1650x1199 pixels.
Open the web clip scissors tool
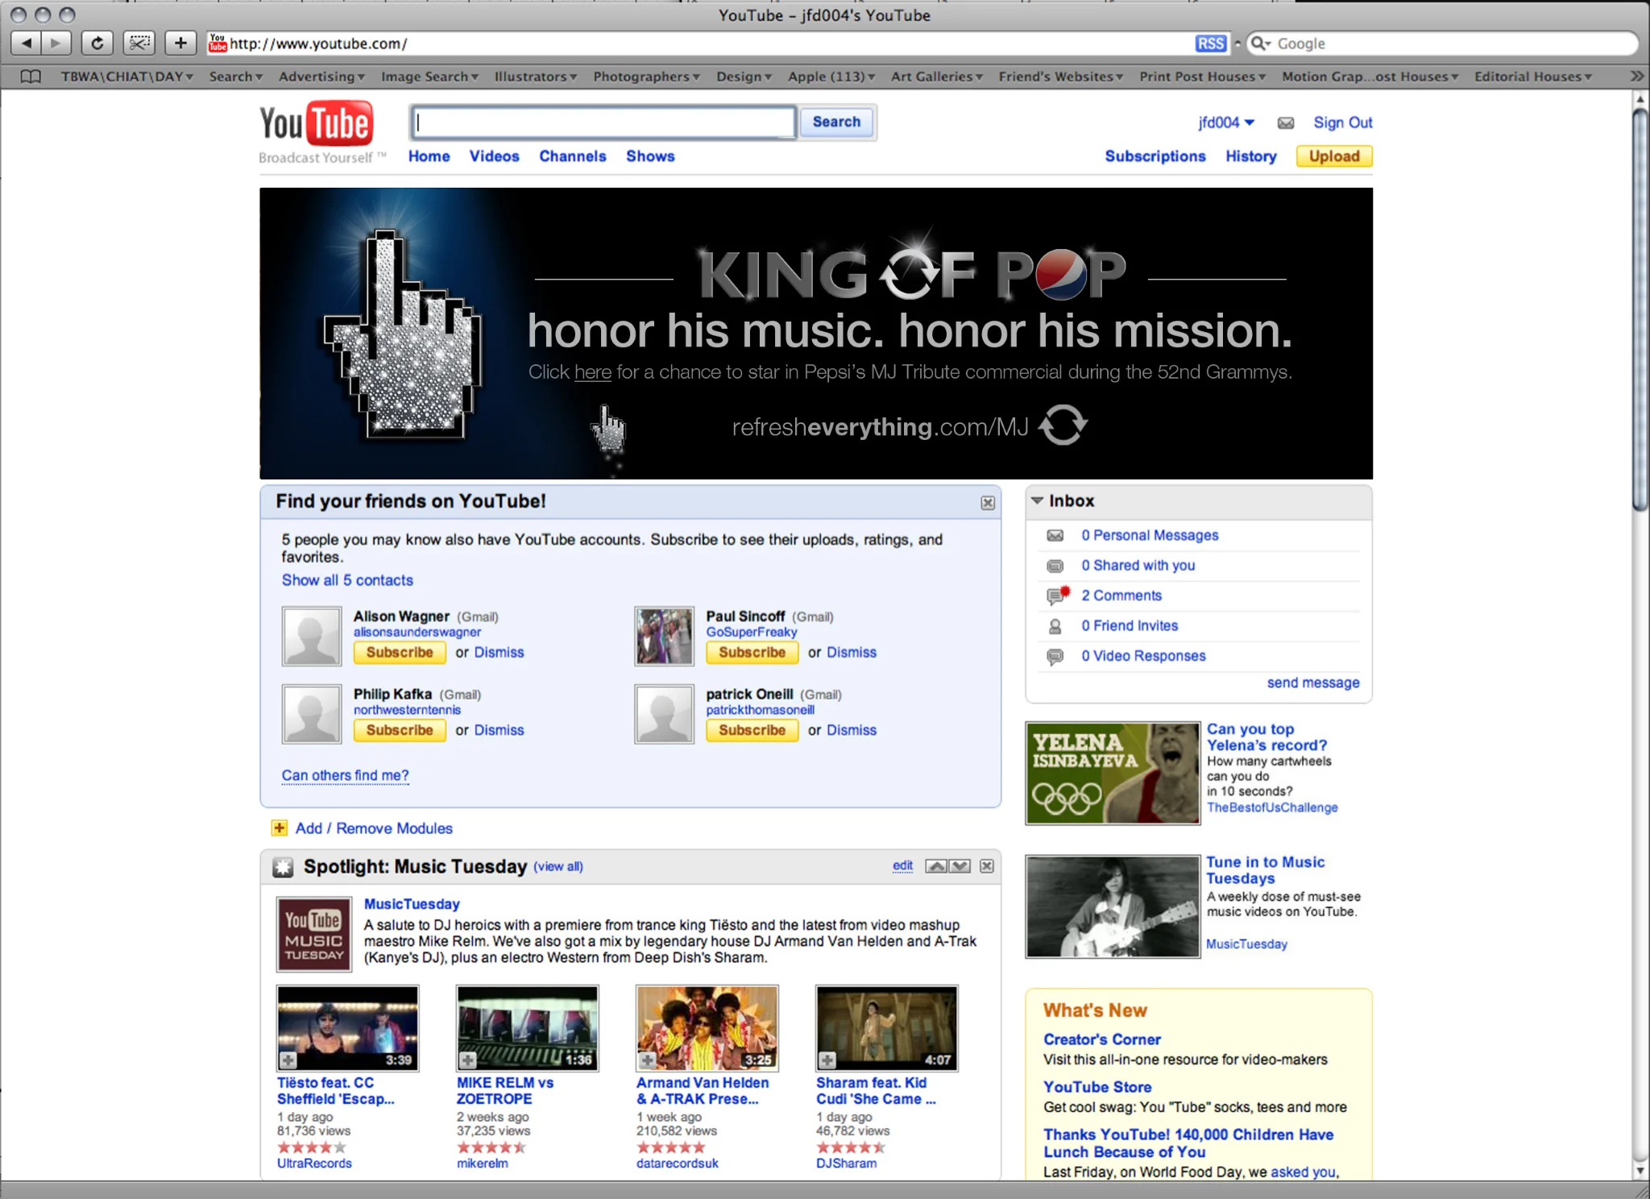(139, 43)
